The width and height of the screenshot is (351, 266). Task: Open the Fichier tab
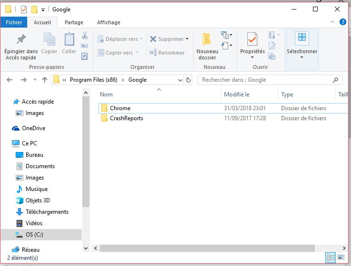click(14, 22)
